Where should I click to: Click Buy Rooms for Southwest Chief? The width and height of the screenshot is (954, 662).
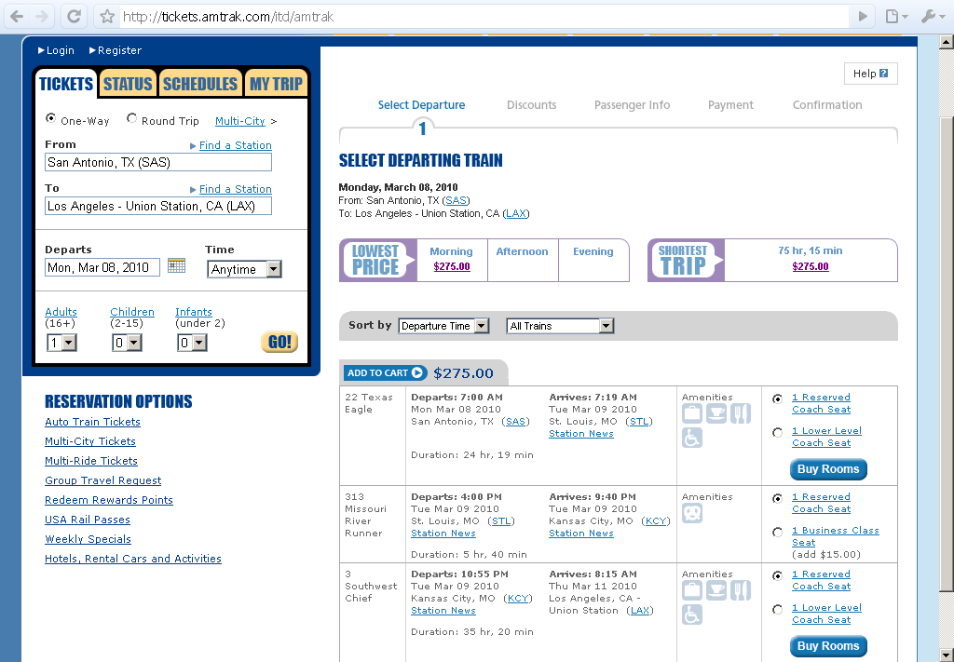(x=828, y=646)
